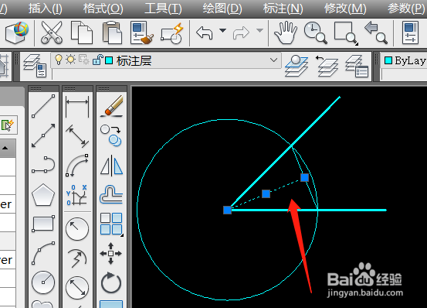
Task: Click the Make Object's Layer Current icon
Action: tap(297, 66)
